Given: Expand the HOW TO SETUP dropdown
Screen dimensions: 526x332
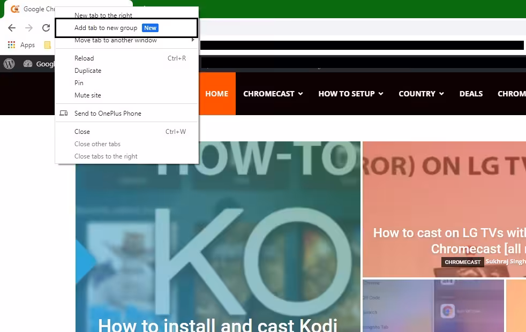Looking at the screenshot, I should [x=351, y=94].
